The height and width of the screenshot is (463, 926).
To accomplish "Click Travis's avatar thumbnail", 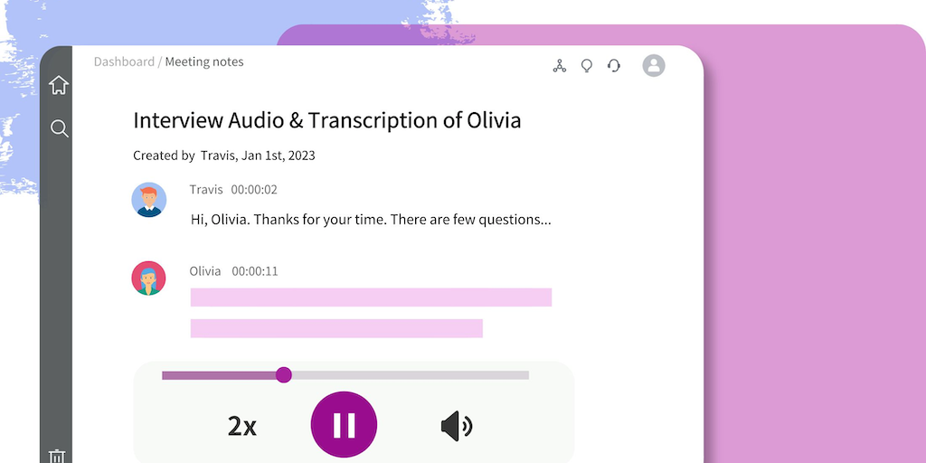I will pos(149,199).
